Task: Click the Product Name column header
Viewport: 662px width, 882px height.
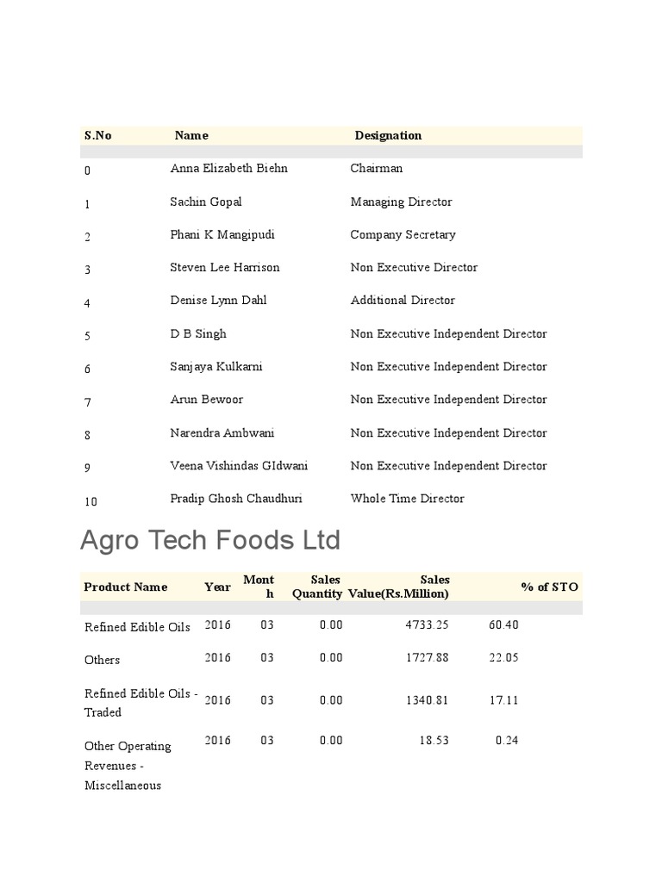Action: (125, 587)
